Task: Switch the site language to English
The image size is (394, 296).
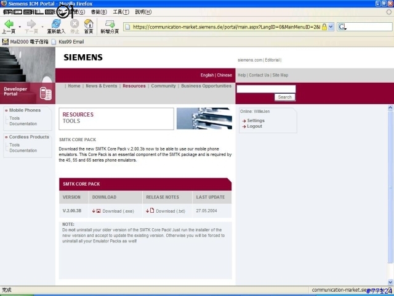Action: point(207,75)
